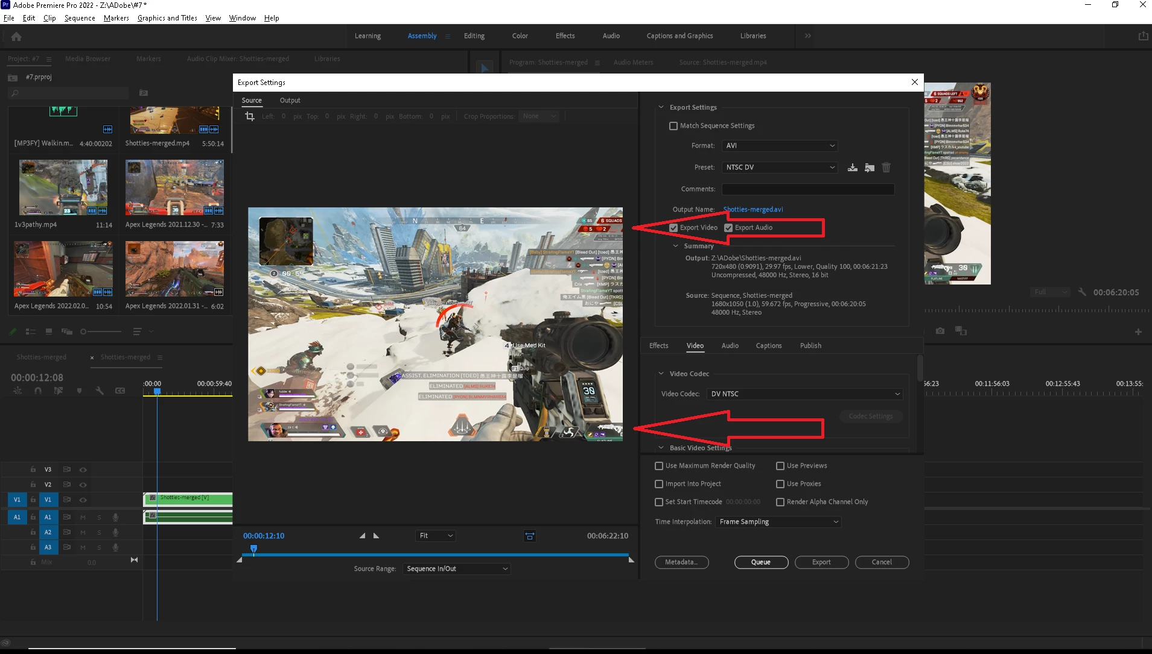The width and height of the screenshot is (1152, 654).
Task: Open Program monitor settings wrench icon
Action: (1082, 292)
